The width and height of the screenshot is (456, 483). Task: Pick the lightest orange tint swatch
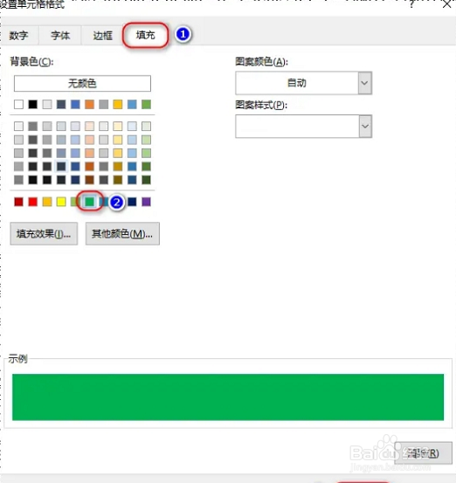[x=90, y=126]
